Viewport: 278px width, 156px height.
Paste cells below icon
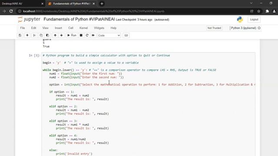(x=47, y=36)
